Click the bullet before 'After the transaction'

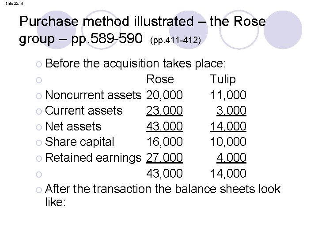pos(39,190)
